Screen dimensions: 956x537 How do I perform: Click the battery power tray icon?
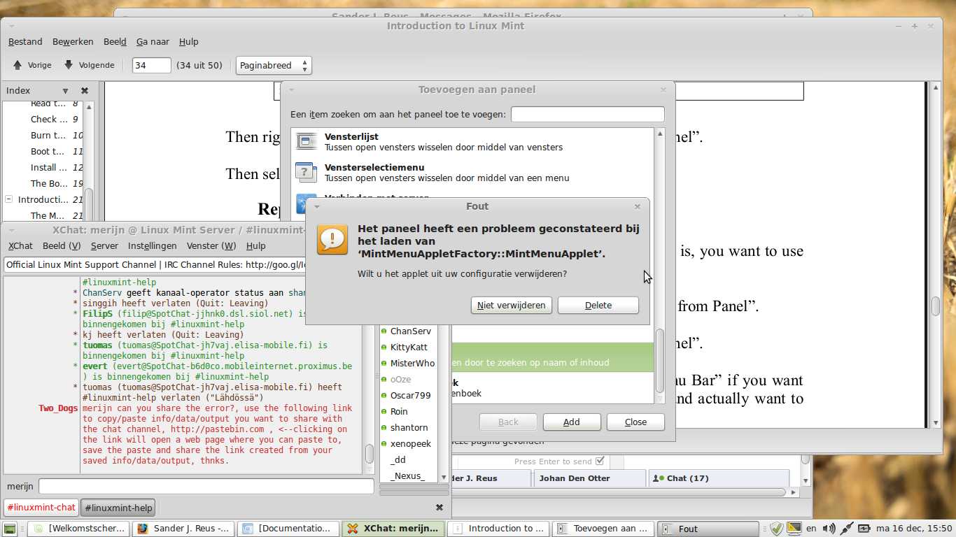click(864, 529)
